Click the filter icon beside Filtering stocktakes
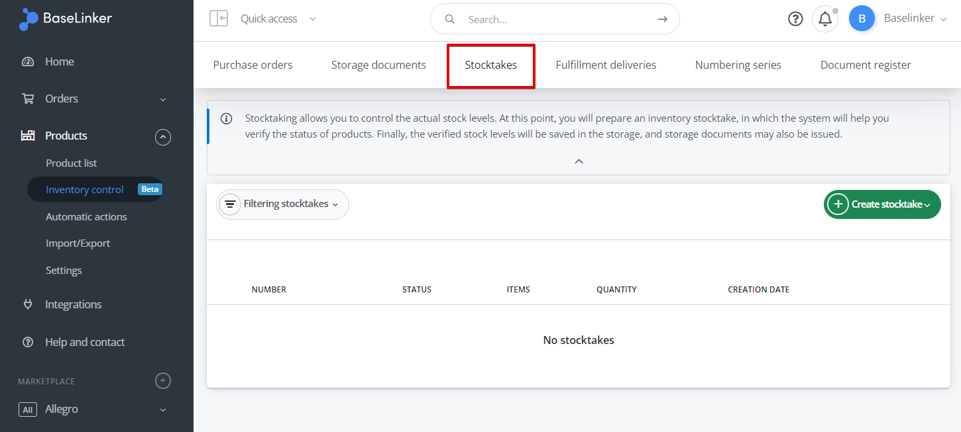The image size is (961, 432). pyautogui.click(x=230, y=204)
